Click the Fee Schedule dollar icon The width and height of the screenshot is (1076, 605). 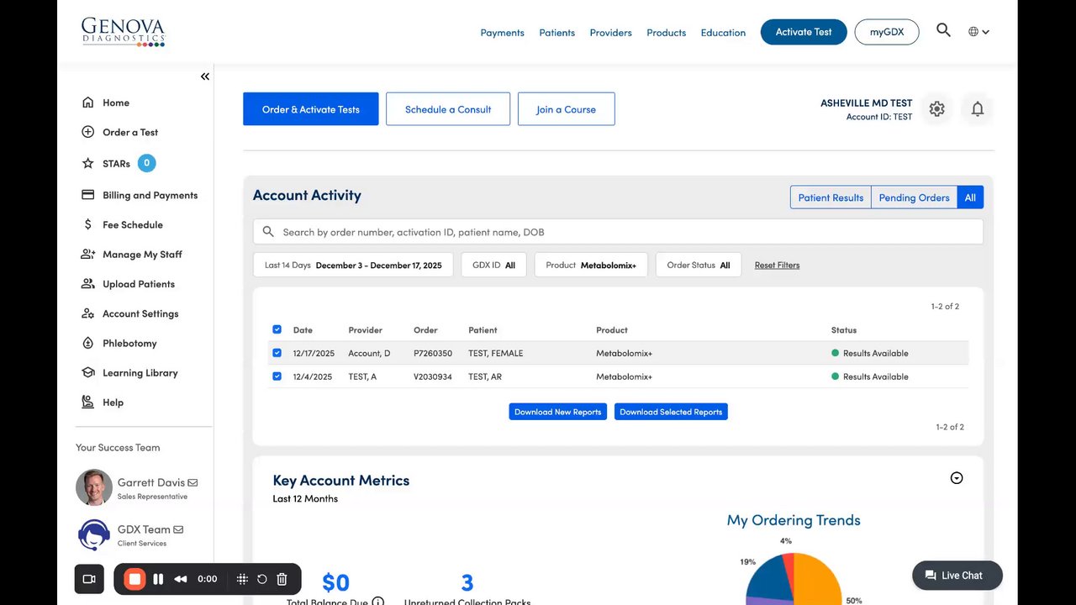pos(87,224)
